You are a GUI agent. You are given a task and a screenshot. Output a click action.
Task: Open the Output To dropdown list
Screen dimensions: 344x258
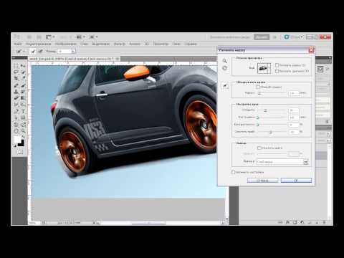pyautogui.click(x=282, y=162)
